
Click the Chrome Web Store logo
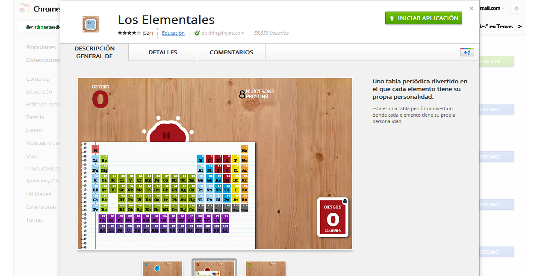(24, 9)
